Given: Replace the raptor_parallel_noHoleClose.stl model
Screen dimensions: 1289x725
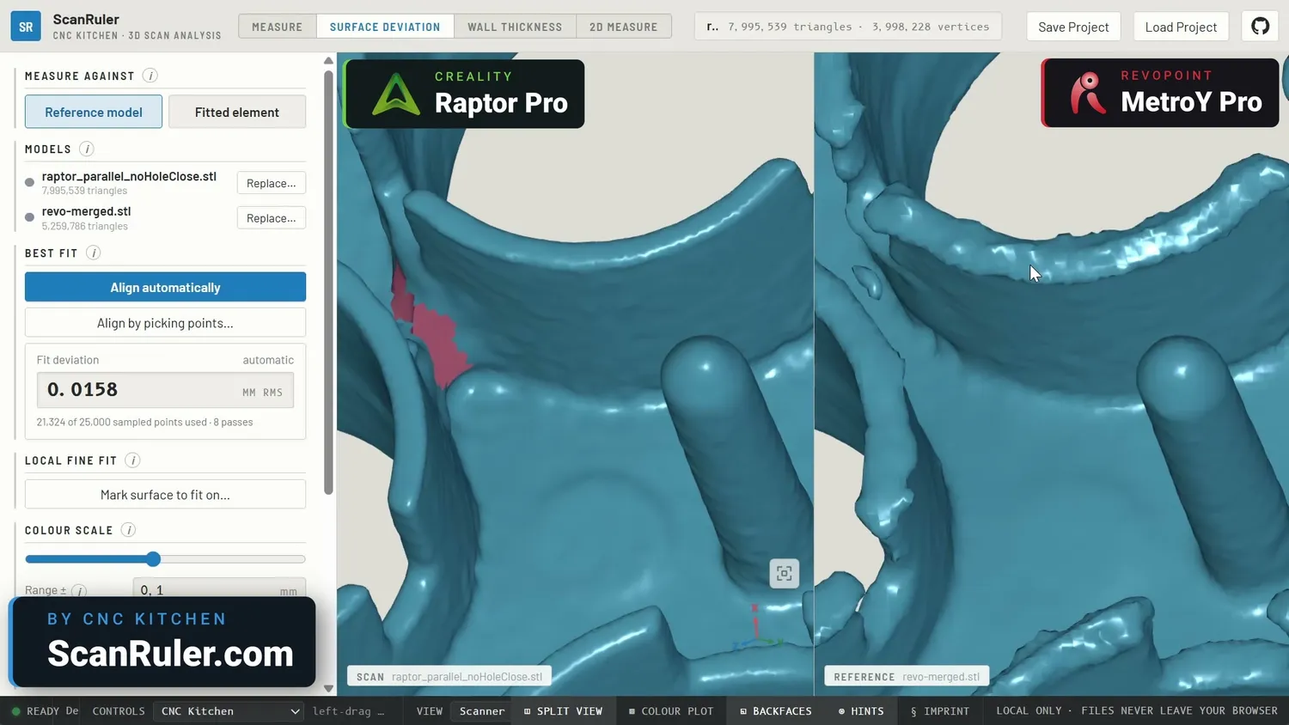Looking at the screenshot, I should pyautogui.click(x=271, y=183).
